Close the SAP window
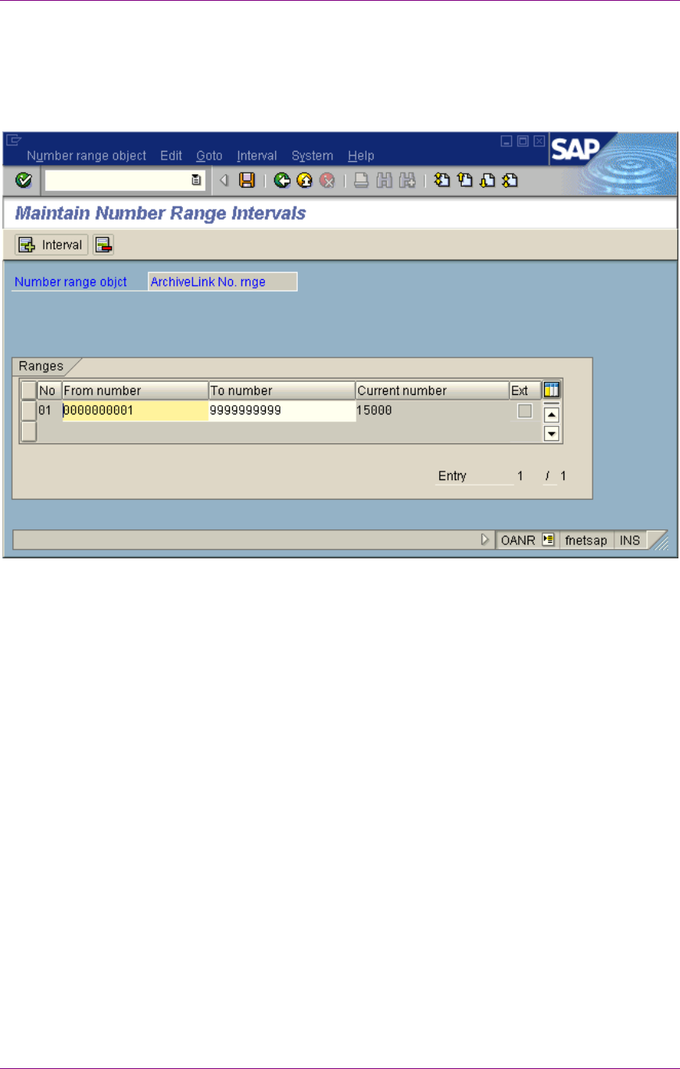The width and height of the screenshot is (680, 1069). [538, 141]
